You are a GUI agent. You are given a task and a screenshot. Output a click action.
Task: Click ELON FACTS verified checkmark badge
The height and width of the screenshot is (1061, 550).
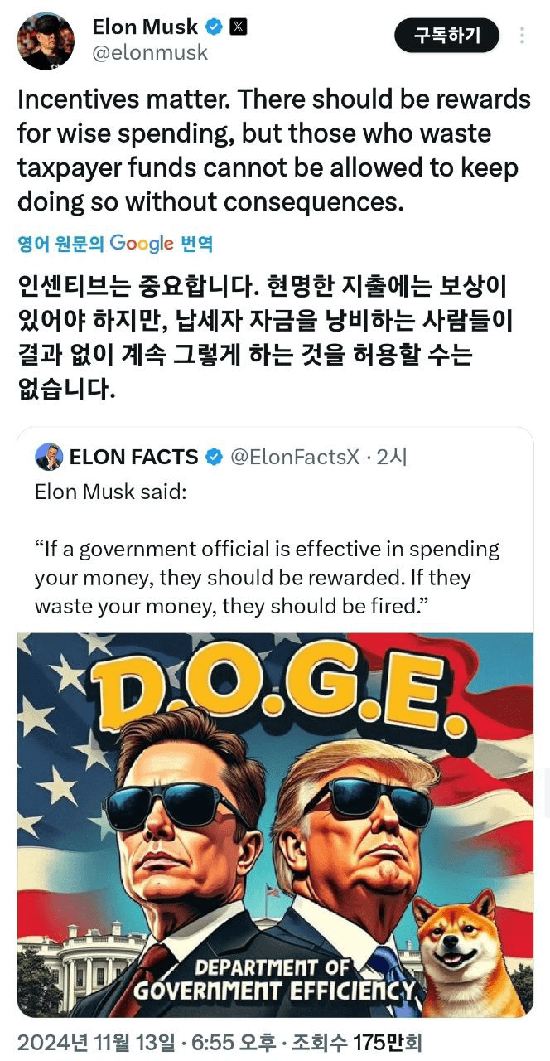pos(213,457)
